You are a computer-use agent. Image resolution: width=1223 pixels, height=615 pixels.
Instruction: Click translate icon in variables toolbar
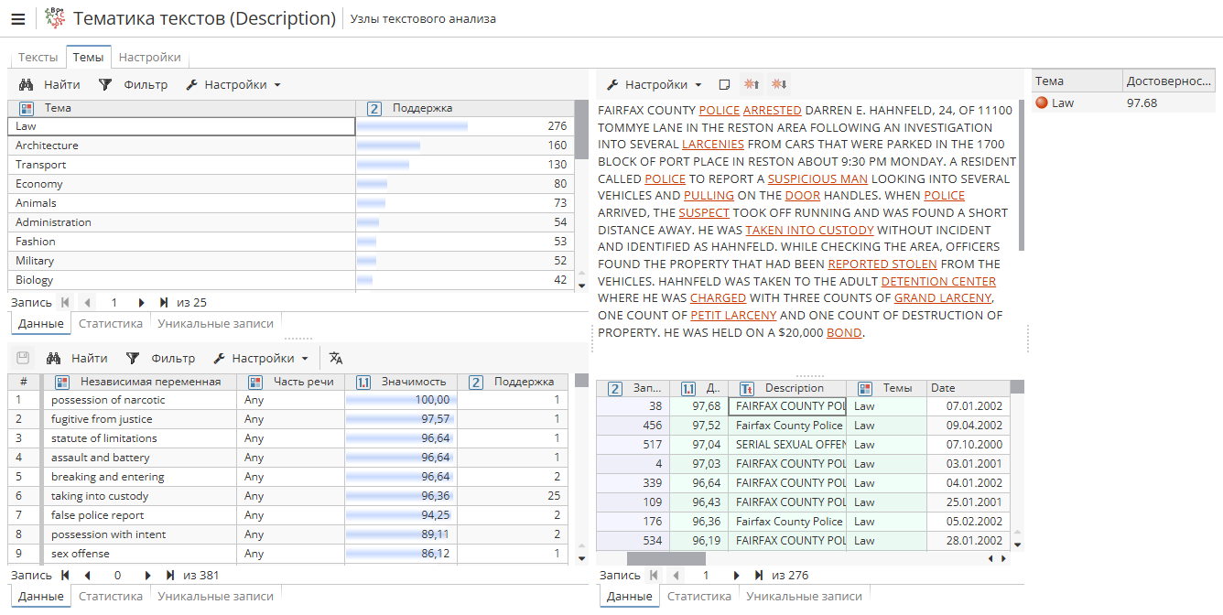336,358
